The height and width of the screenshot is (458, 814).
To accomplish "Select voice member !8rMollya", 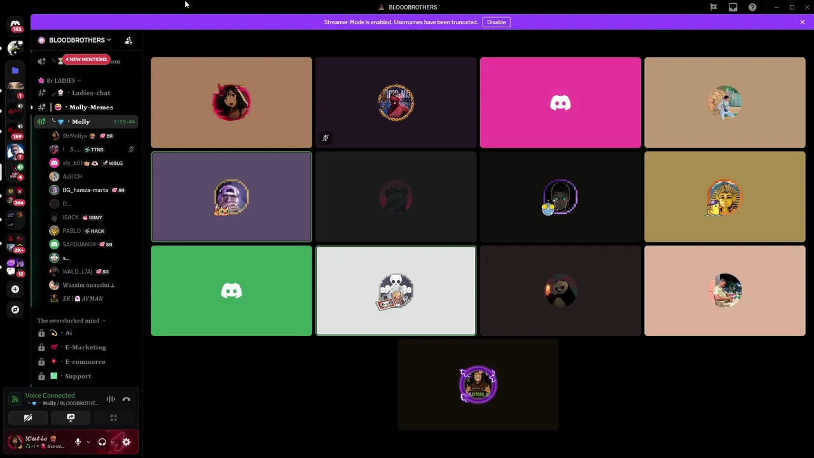I will click(x=93, y=135).
